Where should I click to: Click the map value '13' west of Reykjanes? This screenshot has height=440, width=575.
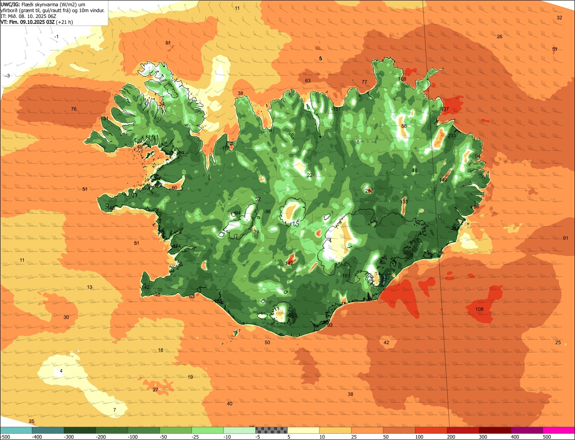click(x=89, y=287)
